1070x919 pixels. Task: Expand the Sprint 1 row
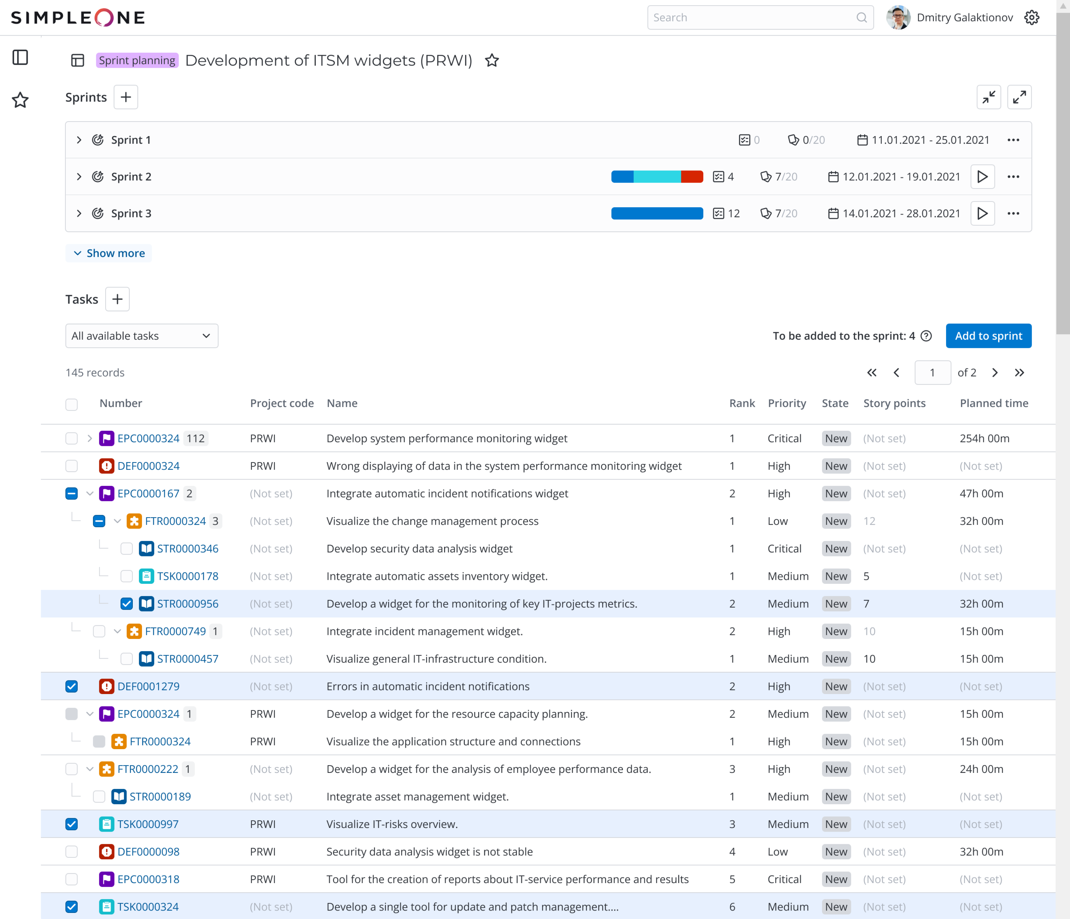point(79,140)
